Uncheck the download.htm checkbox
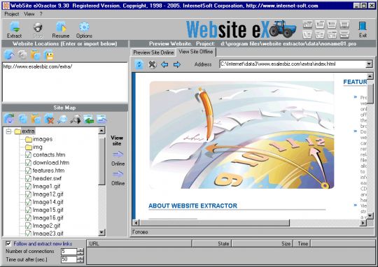Screen dimensions: 378x267 pyautogui.click(x=28, y=163)
